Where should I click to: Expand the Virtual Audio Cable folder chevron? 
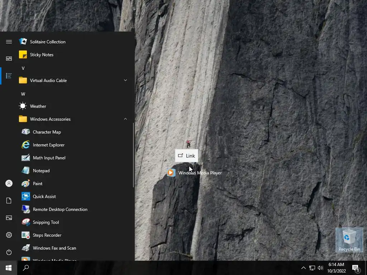(x=125, y=80)
